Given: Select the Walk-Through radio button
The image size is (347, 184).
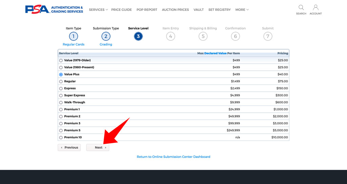Looking at the screenshot, I should click(x=61, y=103).
